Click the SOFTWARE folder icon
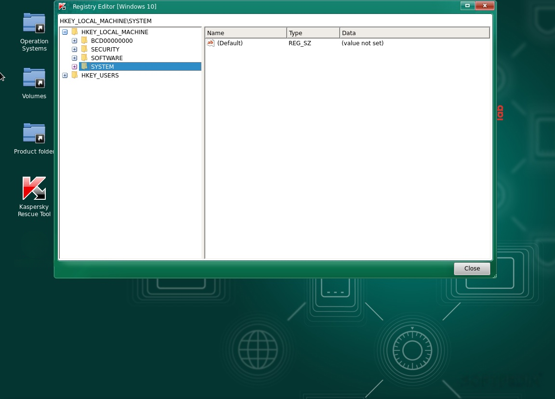 click(x=84, y=58)
